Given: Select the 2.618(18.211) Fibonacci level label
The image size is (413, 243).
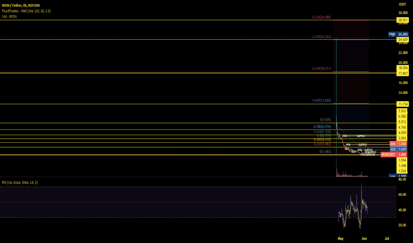Looking at the screenshot, I should click(321, 68).
